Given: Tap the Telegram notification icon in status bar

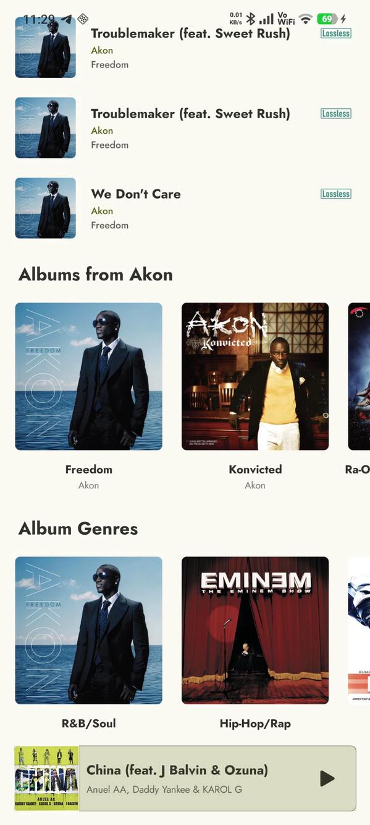Looking at the screenshot, I should click(67, 19).
